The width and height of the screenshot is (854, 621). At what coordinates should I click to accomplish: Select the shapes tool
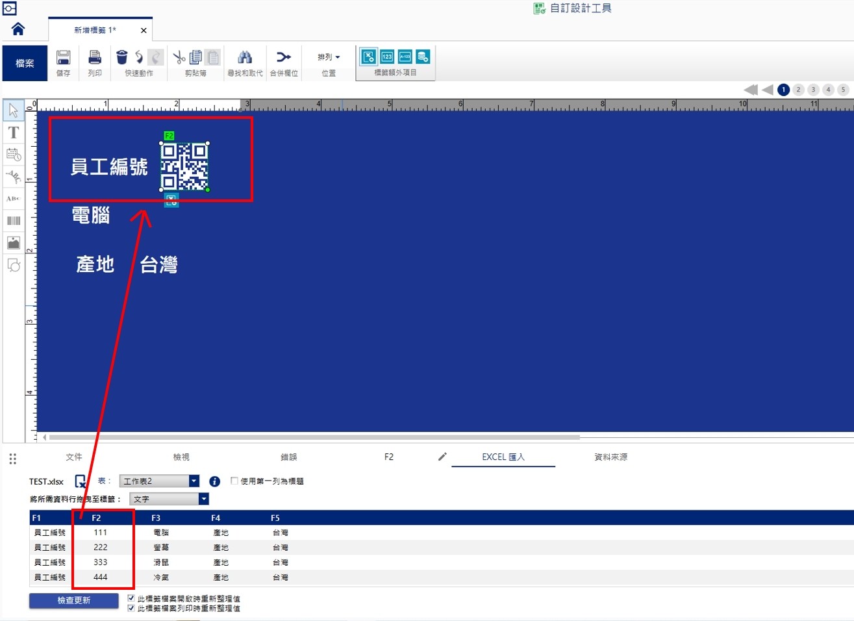[14, 265]
